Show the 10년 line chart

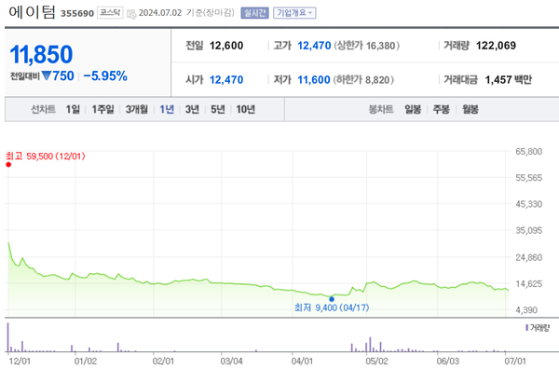[x=246, y=109]
